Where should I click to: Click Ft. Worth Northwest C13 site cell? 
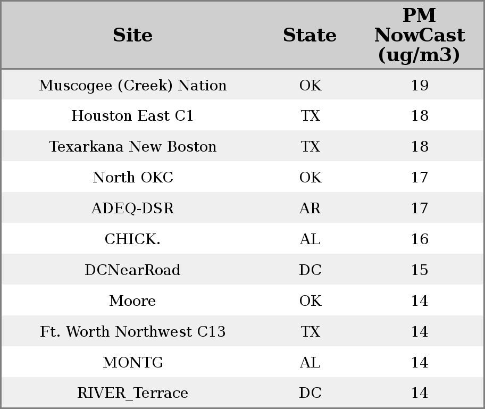click(132, 332)
